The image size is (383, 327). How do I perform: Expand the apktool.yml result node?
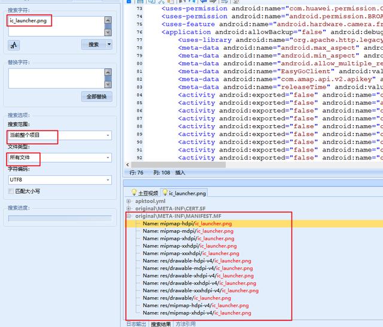point(129,201)
